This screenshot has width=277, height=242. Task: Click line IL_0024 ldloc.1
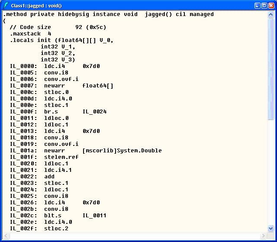point(39,190)
